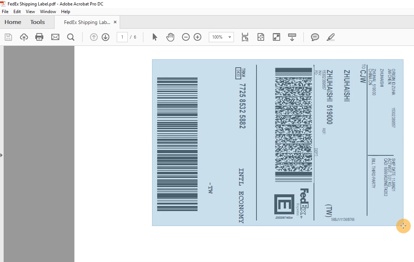This screenshot has width=414, height=262.
Task: Zoom in with plus icon
Action: [x=198, y=37]
